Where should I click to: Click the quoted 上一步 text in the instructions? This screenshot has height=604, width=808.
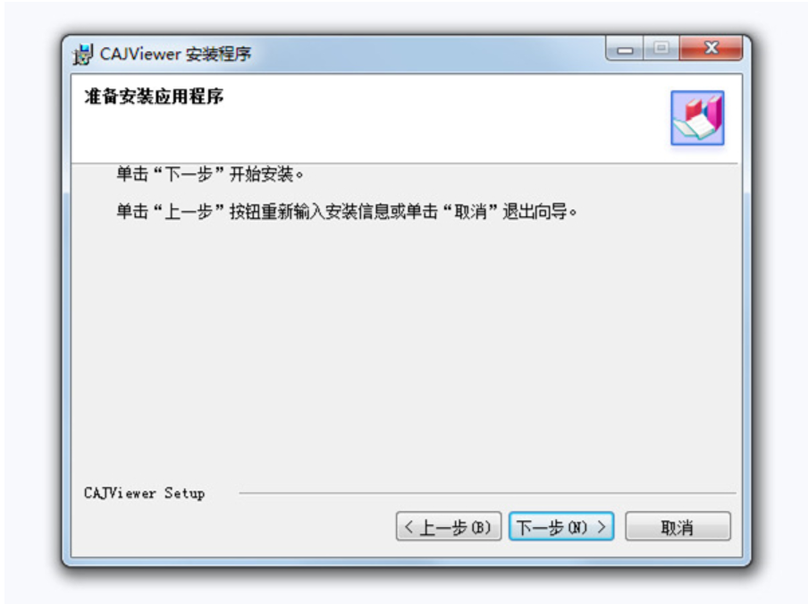pos(188,211)
